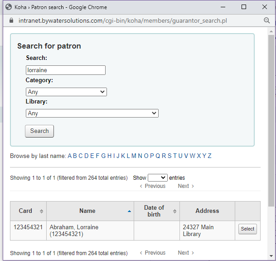Sort by Card column sort arrows

tap(41, 211)
